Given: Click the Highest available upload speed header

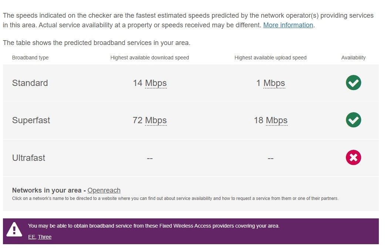Looking at the screenshot, I should click(270, 58).
